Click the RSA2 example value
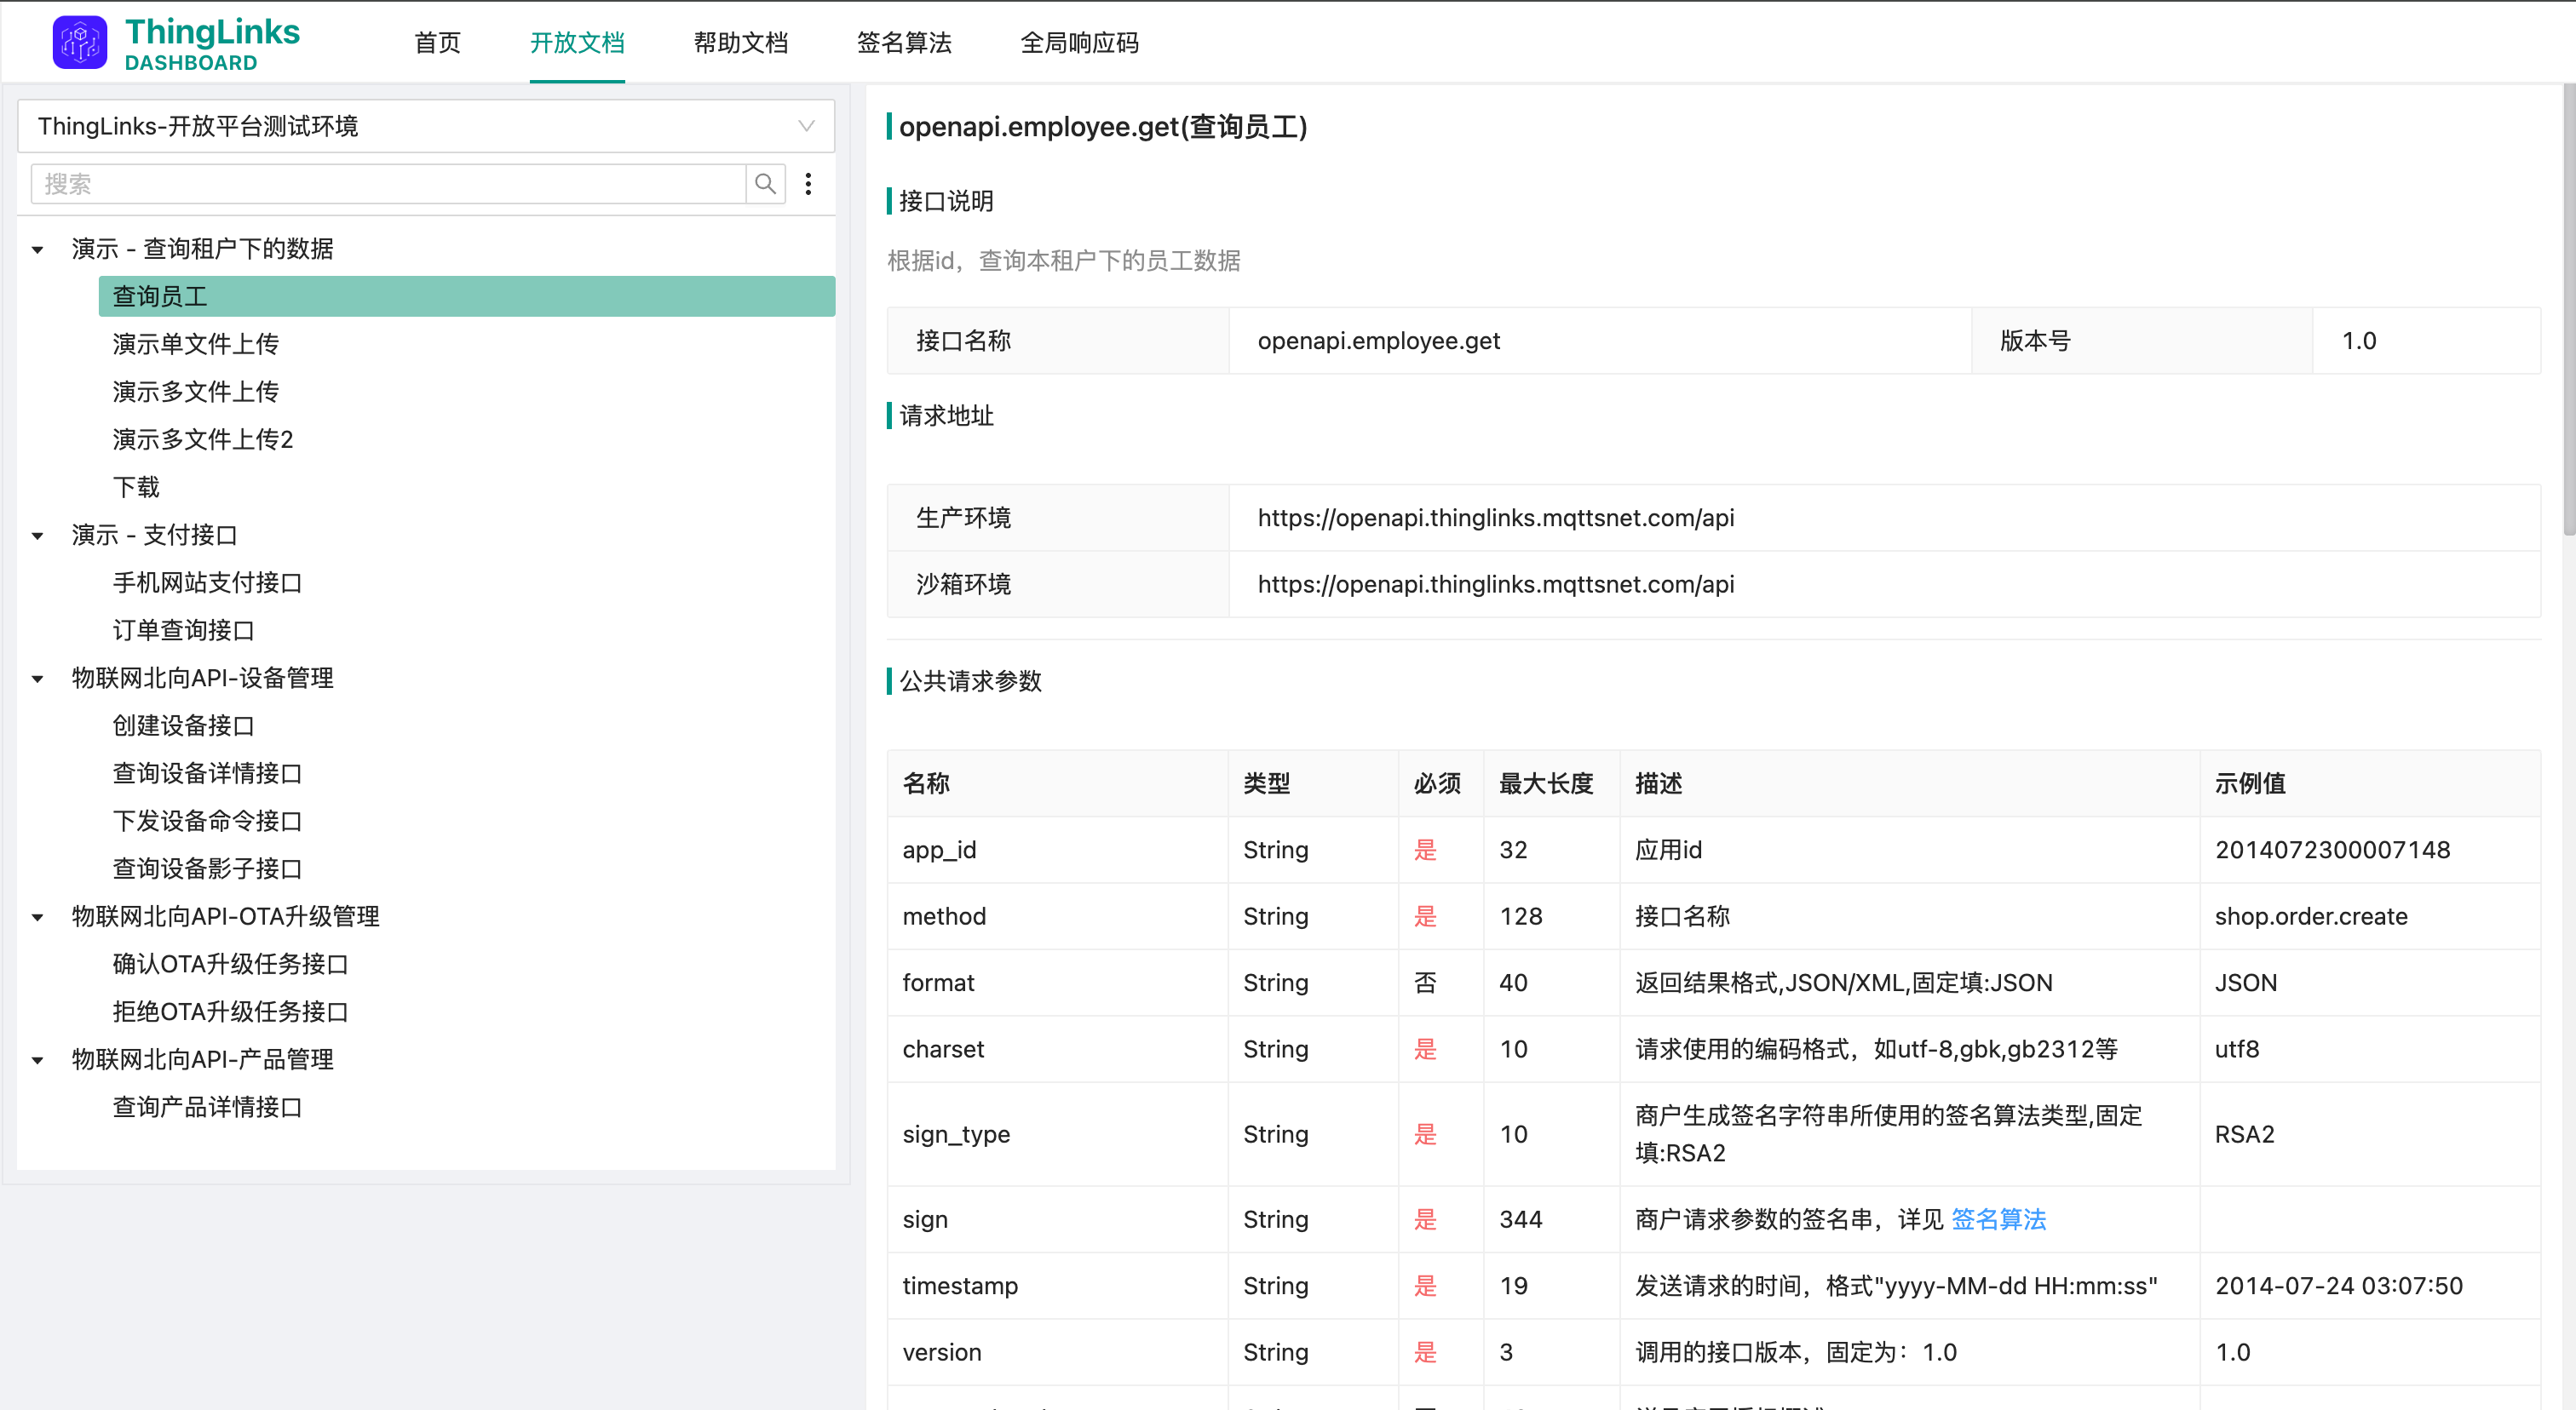Viewport: 2576px width, 1410px height. 2245,1134
